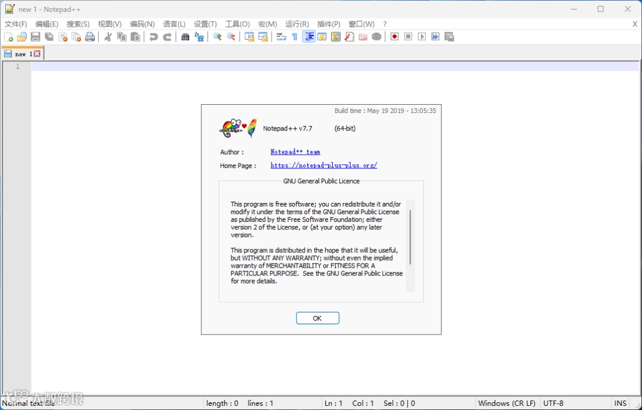Toggle synchronize horizontal scrolling icon
642x410 pixels.
coord(263,37)
